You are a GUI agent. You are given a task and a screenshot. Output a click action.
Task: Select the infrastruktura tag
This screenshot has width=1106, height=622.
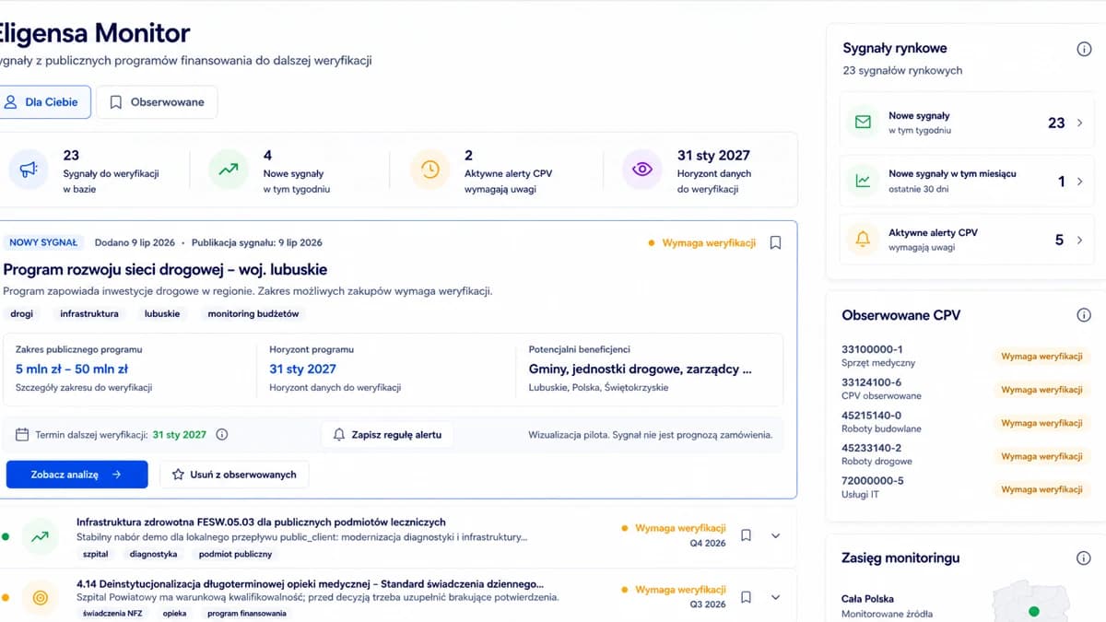89,314
